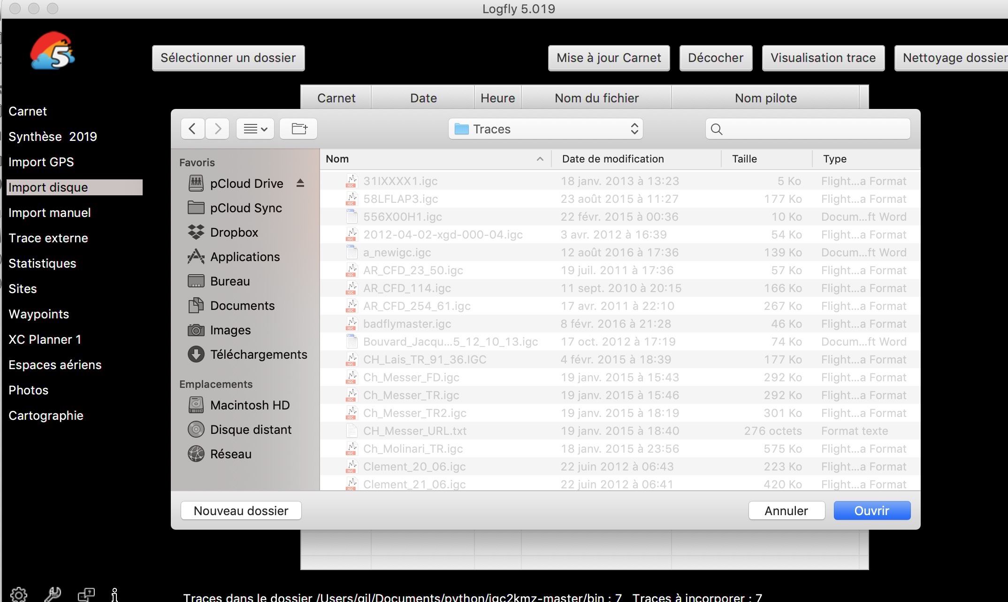
Task: Open Trace externe in left menu
Action: coord(48,238)
